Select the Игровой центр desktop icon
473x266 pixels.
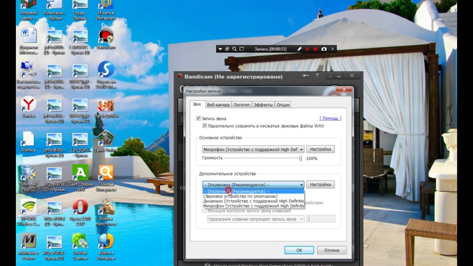[28, 10]
